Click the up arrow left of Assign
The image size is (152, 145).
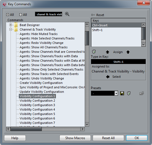click(107, 52)
